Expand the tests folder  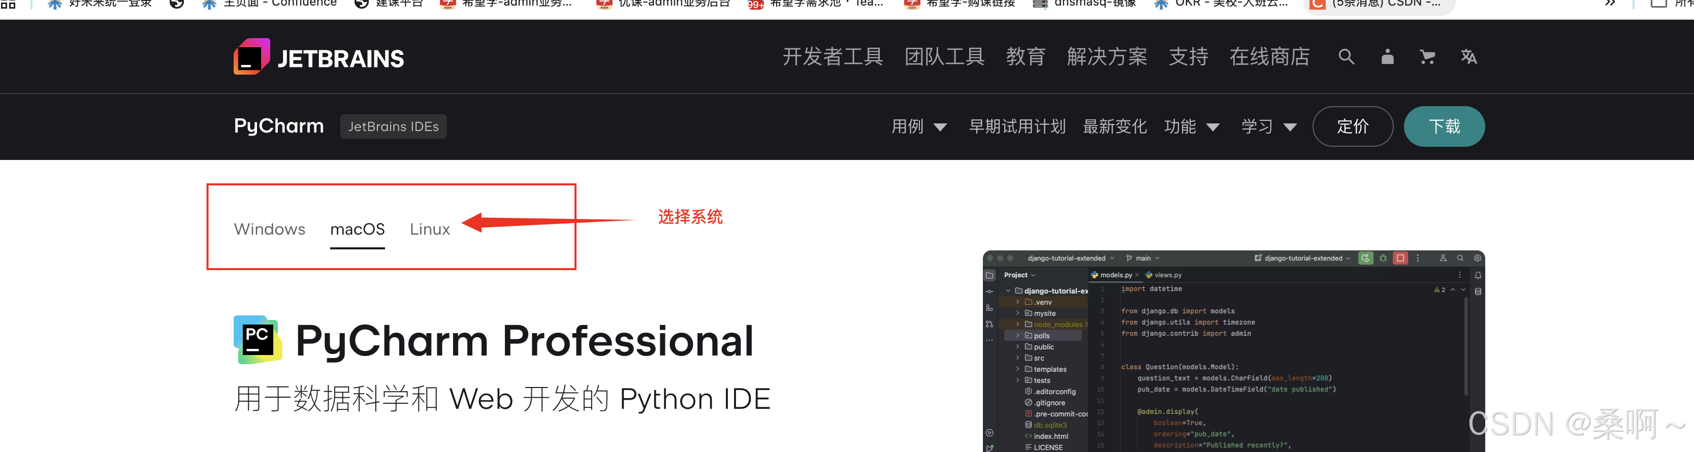point(1018,380)
